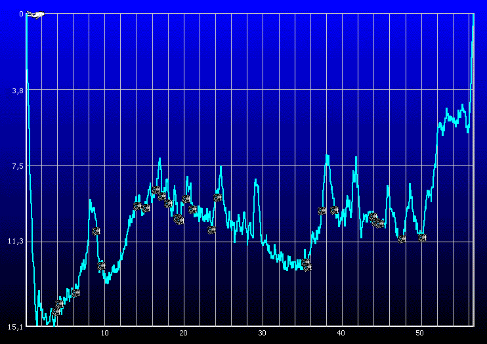Open photo marker near minute 6 on ascent
The width and height of the screenshot is (487, 344).
click(x=75, y=293)
